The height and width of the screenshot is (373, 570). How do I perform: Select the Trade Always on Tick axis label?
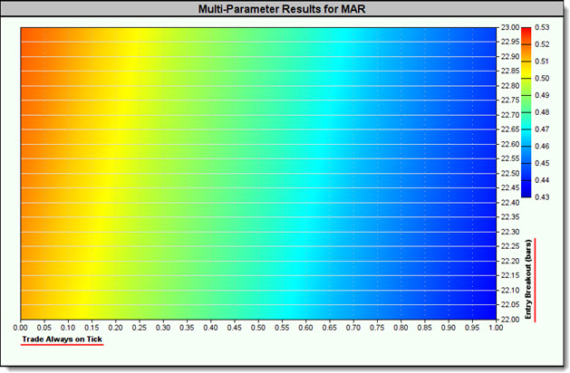point(63,340)
